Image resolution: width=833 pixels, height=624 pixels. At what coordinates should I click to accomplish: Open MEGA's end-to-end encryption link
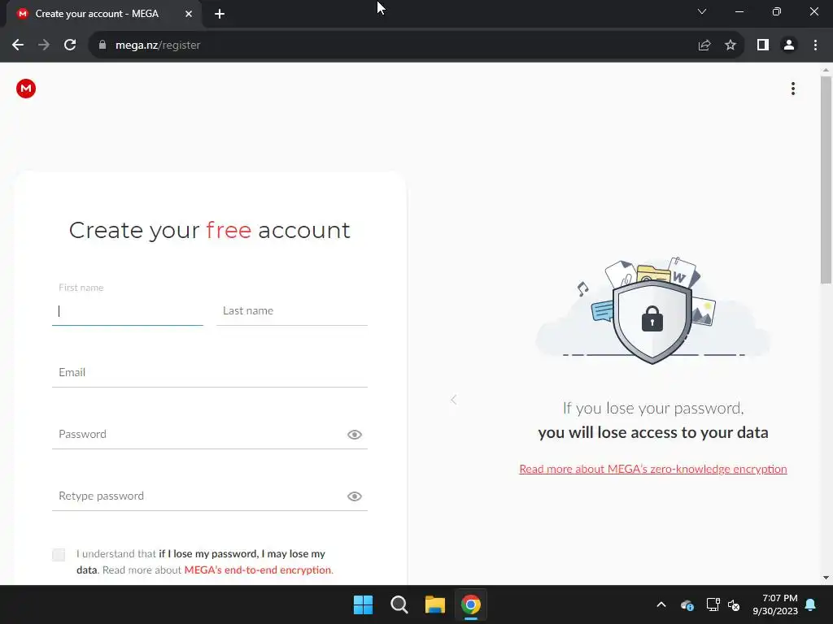258,570
